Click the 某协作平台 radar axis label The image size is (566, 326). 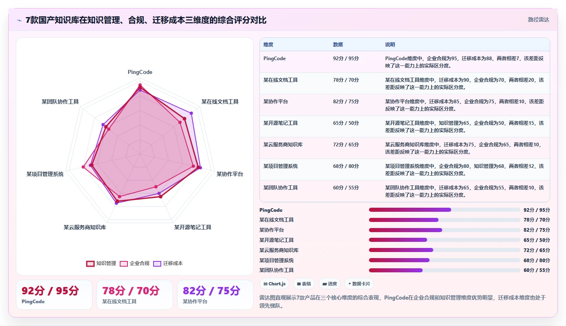click(230, 174)
